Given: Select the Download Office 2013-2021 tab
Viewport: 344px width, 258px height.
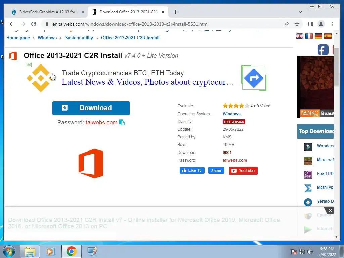Looking at the screenshot, I should tap(128, 12).
